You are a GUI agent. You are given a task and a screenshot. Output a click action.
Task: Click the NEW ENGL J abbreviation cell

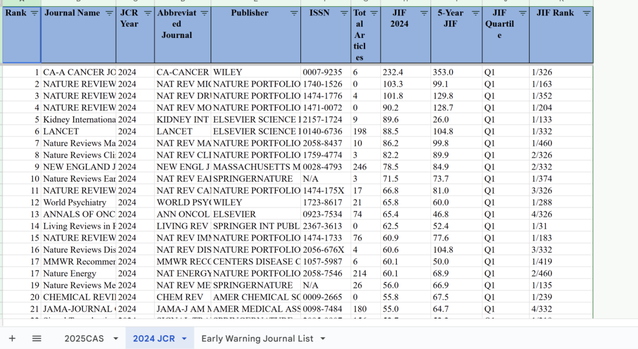(x=183, y=167)
